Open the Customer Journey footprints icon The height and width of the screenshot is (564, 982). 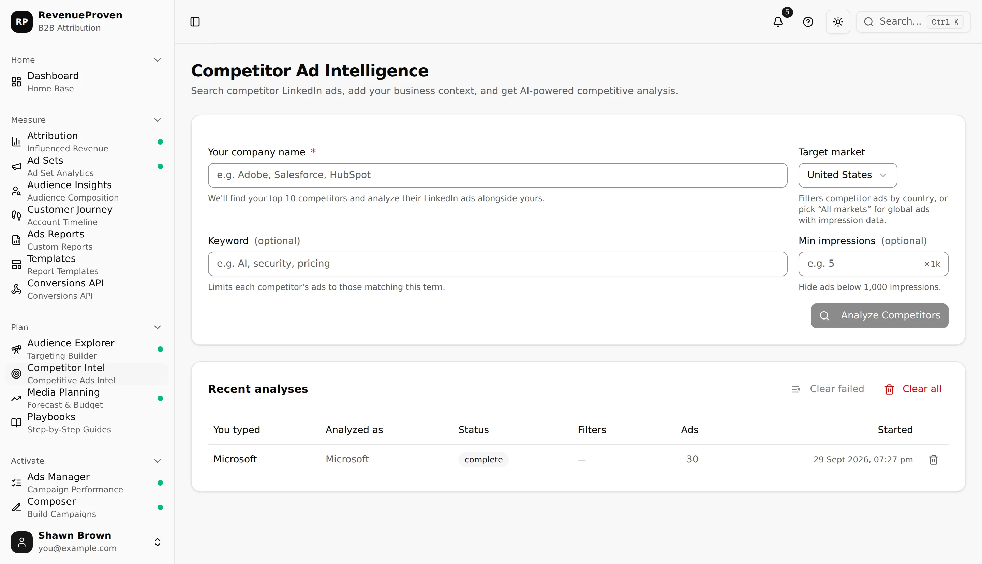coord(16,216)
